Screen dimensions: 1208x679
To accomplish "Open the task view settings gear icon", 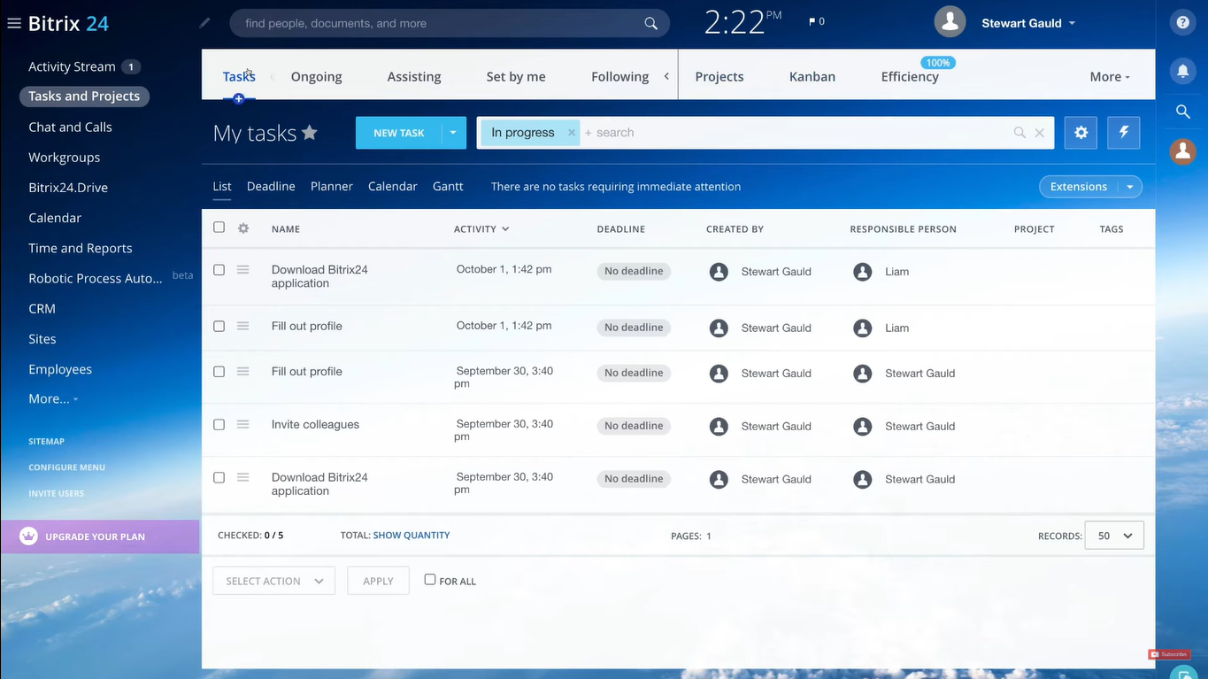I will pos(1080,132).
